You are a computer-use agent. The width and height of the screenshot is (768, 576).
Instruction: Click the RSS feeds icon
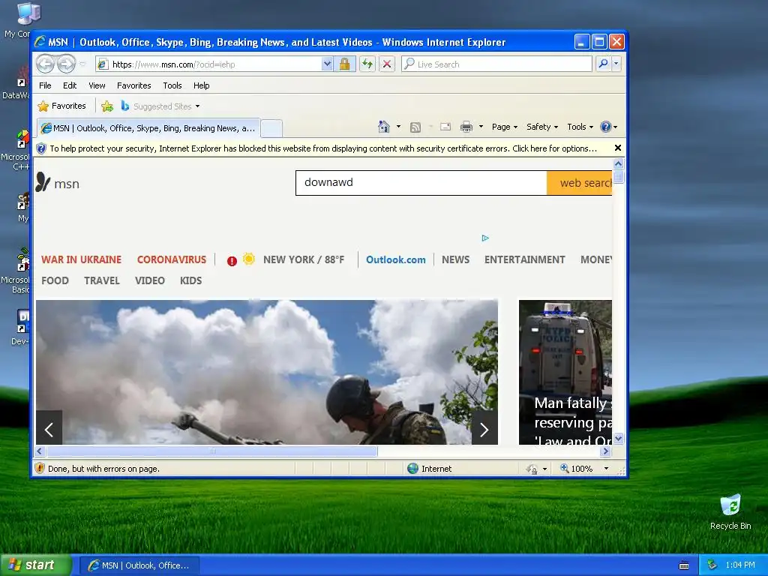415,127
